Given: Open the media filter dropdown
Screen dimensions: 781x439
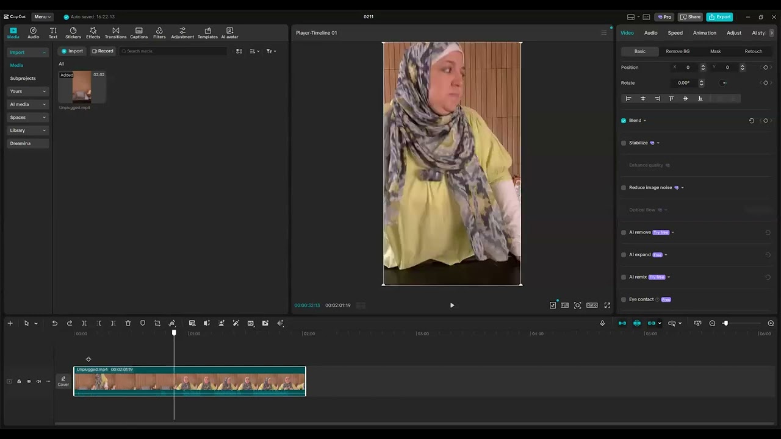Looking at the screenshot, I should pyautogui.click(x=271, y=51).
